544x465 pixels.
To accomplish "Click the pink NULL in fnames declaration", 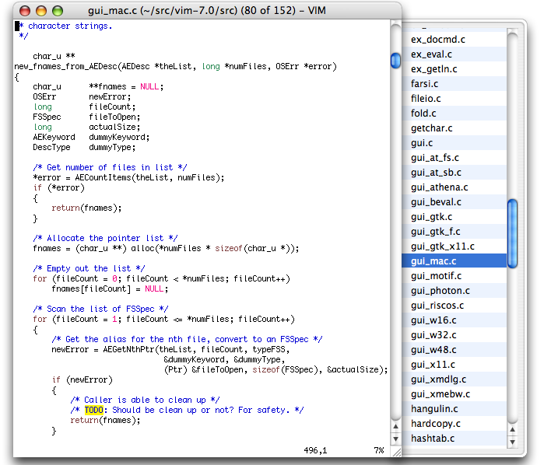I will (149, 86).
